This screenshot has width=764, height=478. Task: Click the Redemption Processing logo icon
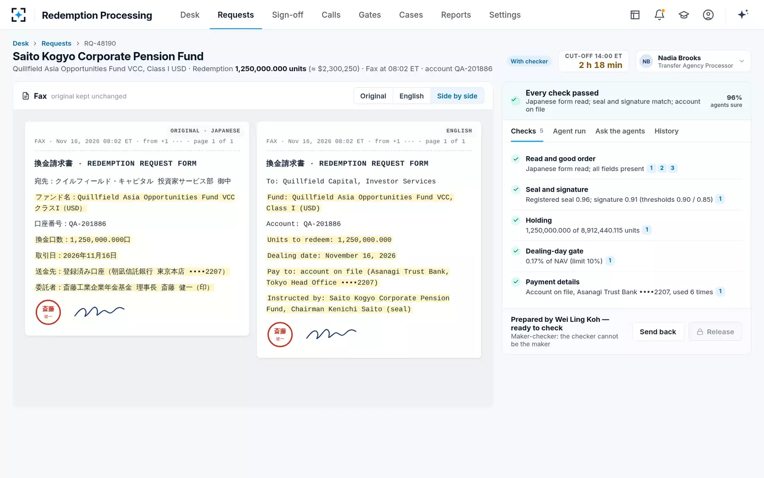[19, 15]
